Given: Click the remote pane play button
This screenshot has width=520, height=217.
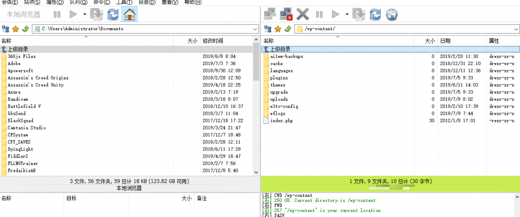Looking at the screenshot, I should 336,15.
